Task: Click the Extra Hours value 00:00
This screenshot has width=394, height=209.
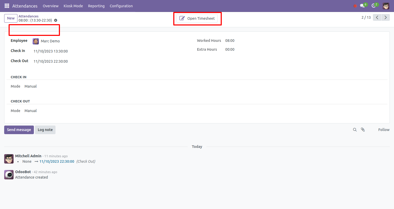Action: pyautogui.click(x=230, y=49)
